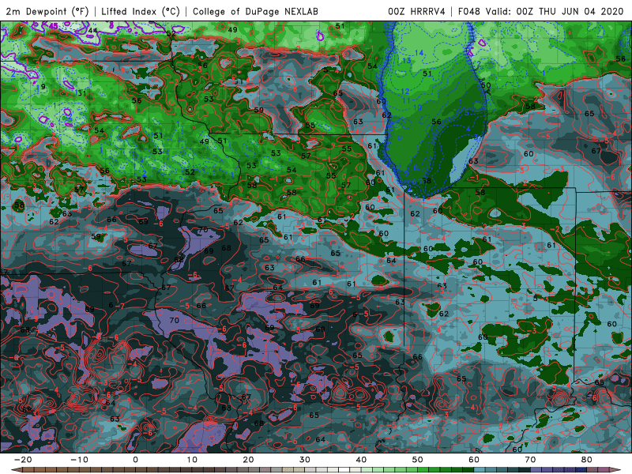The height and width of the screenshot is (474, 632).
Task: Click the "50" label on the color scale
Action: 418,460
